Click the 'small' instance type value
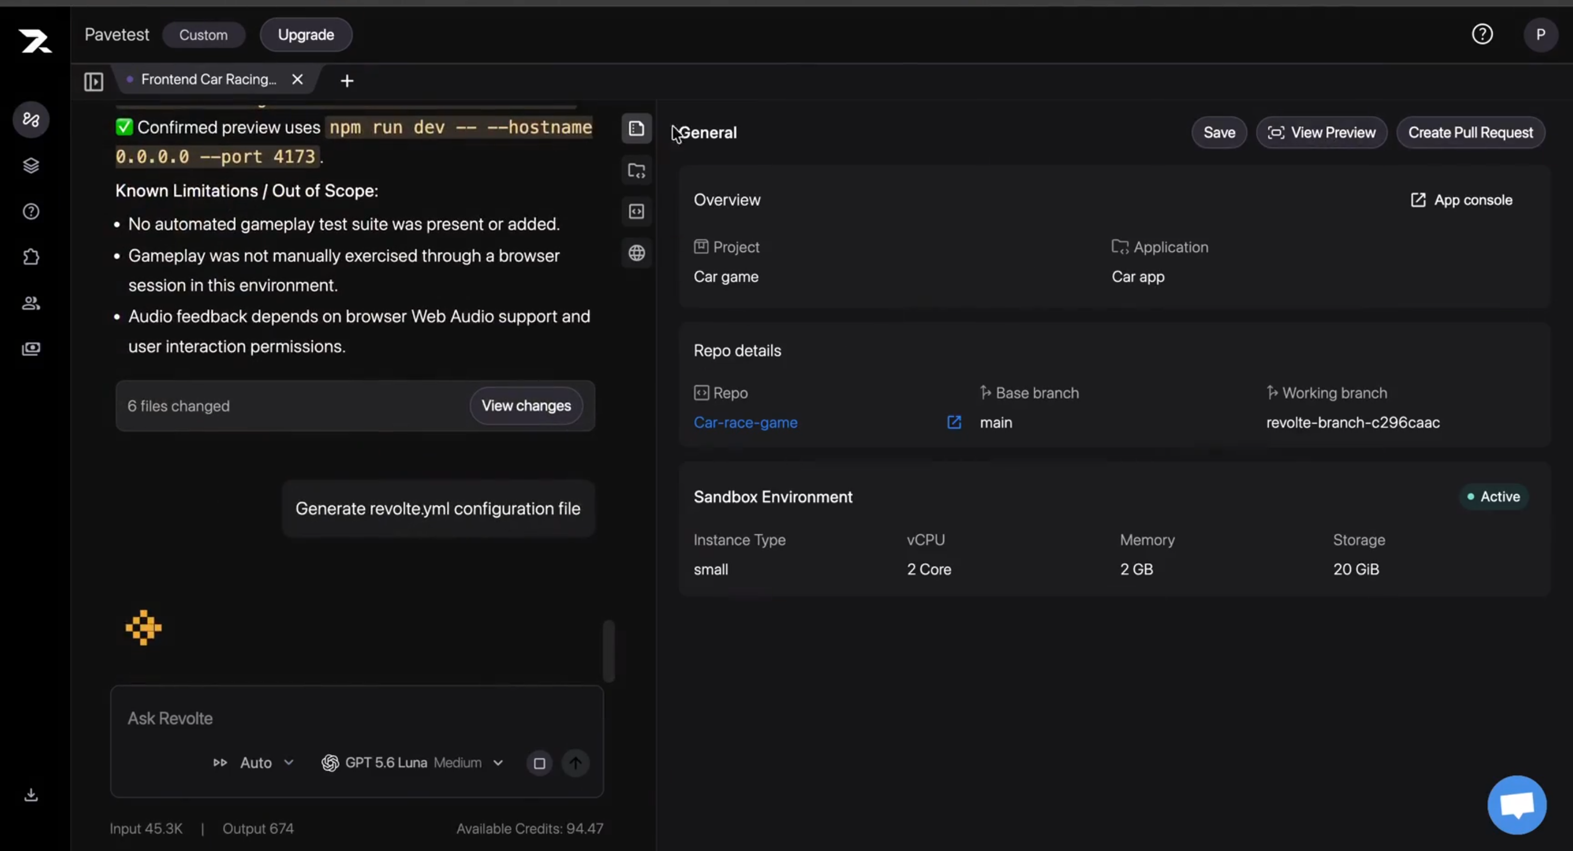 (711, 569)
